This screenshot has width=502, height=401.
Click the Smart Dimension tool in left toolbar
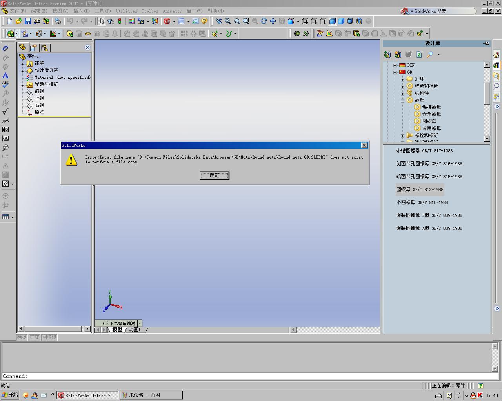(5, 49)
